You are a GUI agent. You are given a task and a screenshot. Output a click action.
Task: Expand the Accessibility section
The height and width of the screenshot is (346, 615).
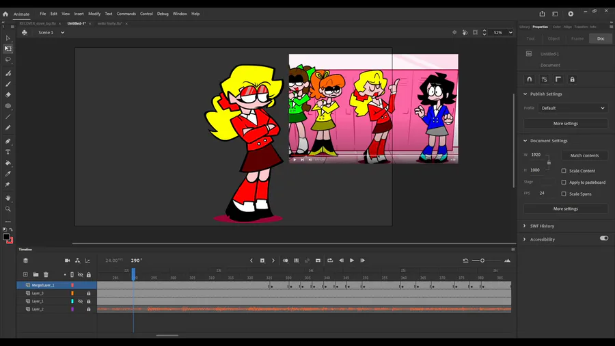pos(525,239)
